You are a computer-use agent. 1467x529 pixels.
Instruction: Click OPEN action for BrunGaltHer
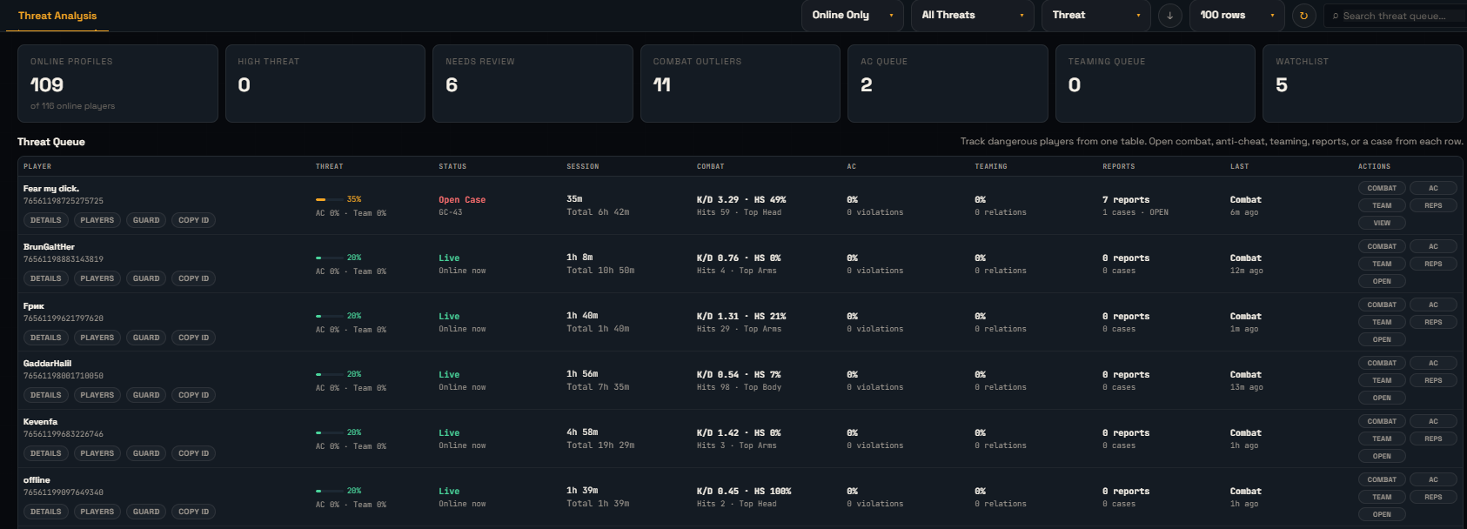click(1382, 281)
